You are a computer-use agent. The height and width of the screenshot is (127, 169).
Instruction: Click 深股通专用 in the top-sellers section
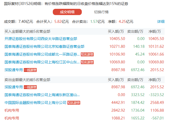(13, 87)
